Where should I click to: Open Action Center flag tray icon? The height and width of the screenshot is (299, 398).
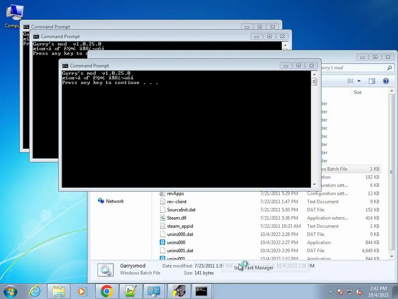tap(340, 292)
